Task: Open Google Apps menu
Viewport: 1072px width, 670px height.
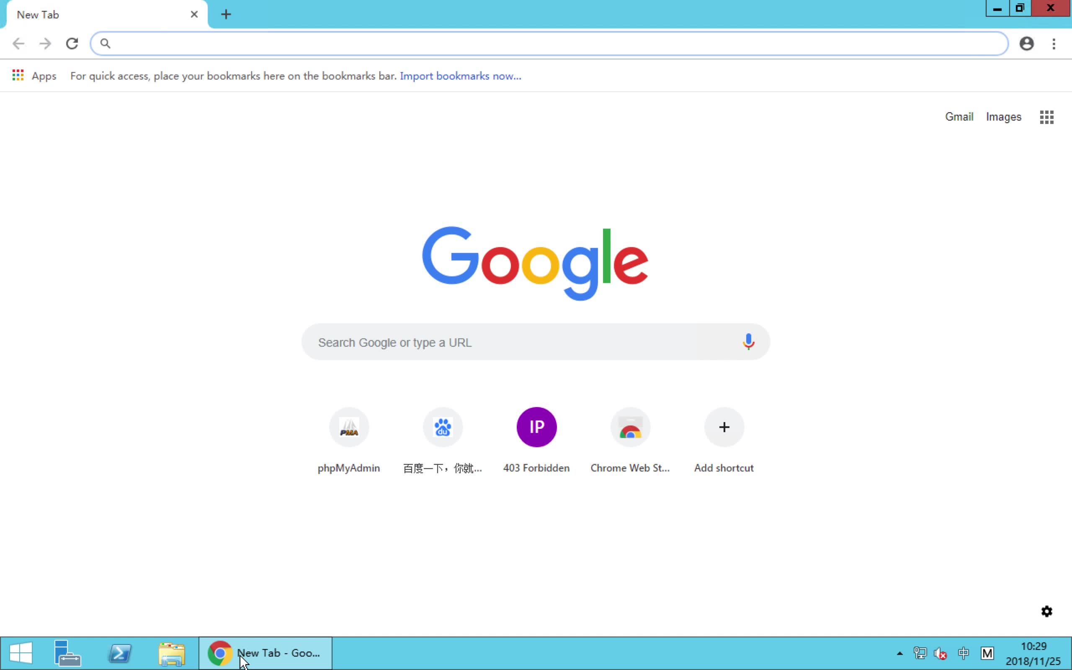Action: tap(1046, 116)
